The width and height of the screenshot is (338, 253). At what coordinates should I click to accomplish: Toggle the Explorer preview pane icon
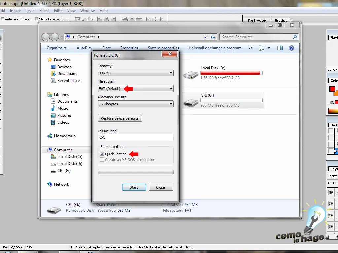coord(280,48)
